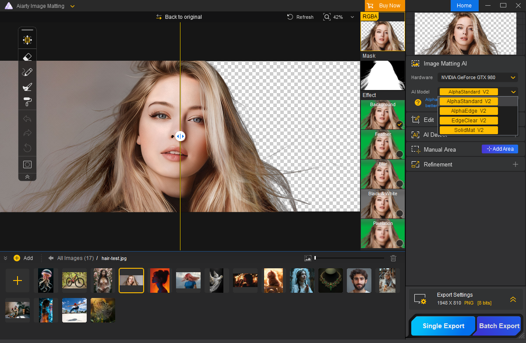Image resolution: width=526 pixels, height=343 pixels.
Task: Select the Blur effect radio circle
Action: (399, 184)
